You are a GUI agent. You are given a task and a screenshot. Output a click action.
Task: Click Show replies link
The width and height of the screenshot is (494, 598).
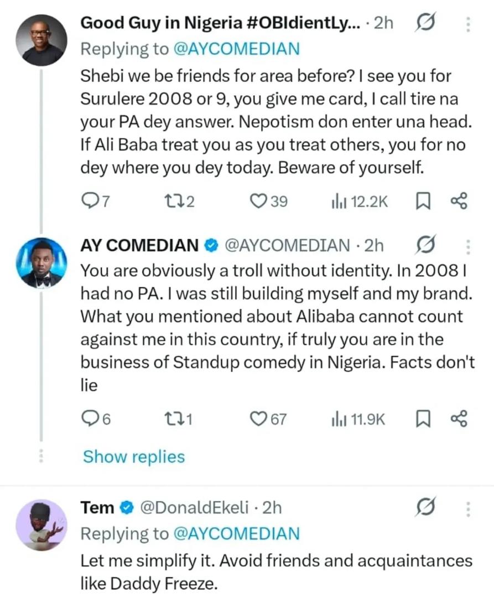click(133, 457)
